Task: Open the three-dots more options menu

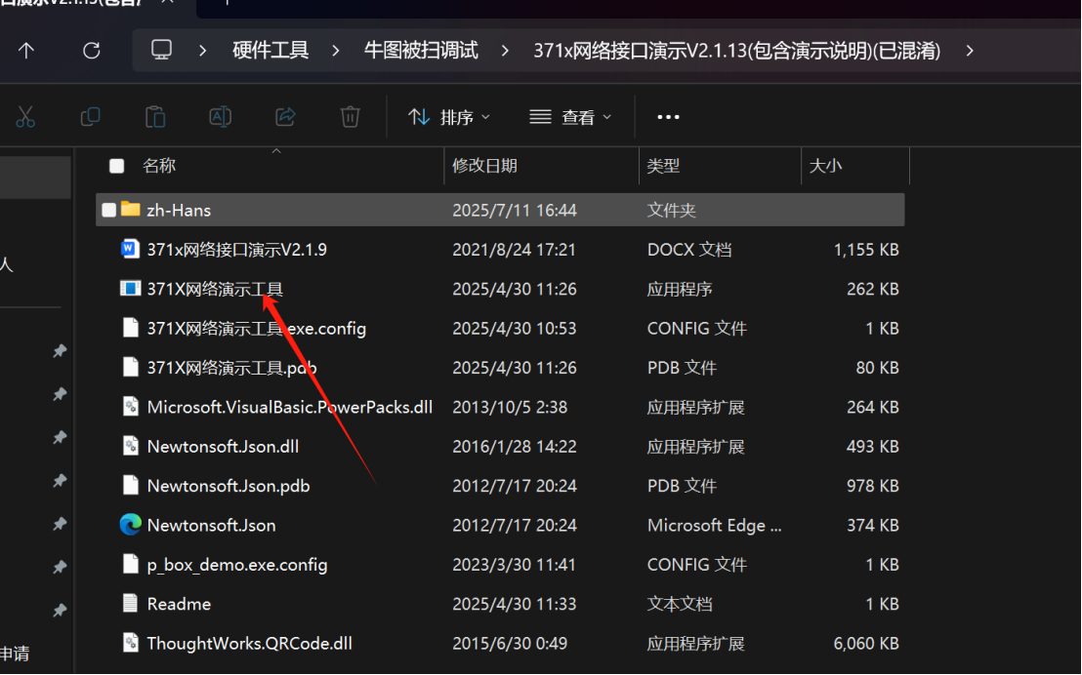Action: tap(668, 117)
